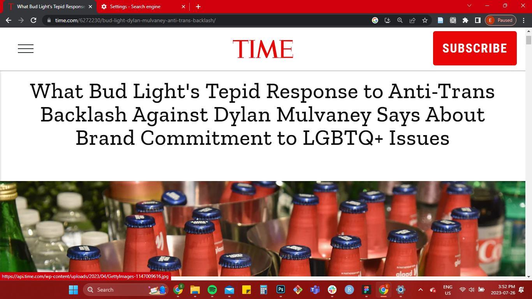View site information lock icon
Viewport: 532px width, 299px height.
coord(48,20)
